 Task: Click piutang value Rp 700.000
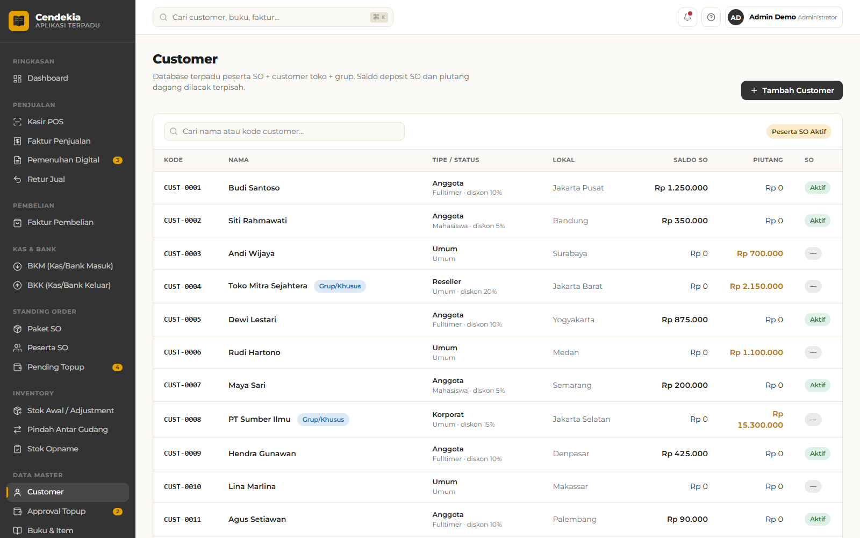pyautogui.click(x=759, y=253)
